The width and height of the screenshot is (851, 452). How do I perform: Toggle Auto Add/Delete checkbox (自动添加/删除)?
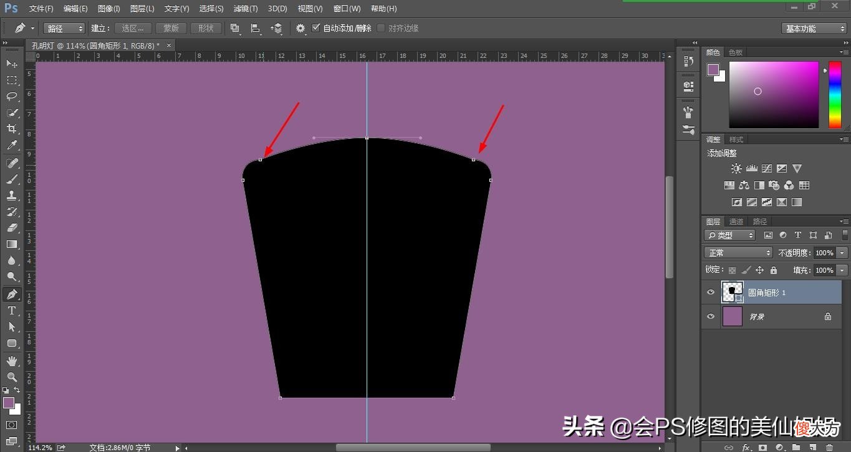click(315, 28)
